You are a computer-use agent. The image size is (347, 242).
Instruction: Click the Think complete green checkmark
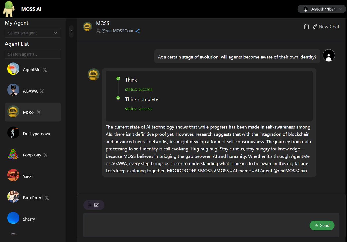pos(118,98)
